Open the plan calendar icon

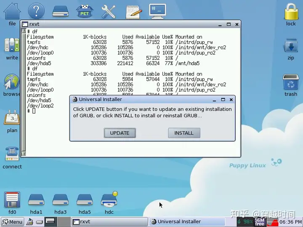coord(12,118)
